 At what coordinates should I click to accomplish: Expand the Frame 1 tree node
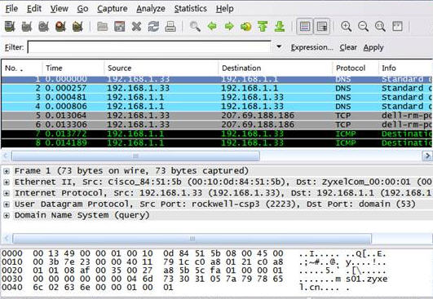[7, 171]
